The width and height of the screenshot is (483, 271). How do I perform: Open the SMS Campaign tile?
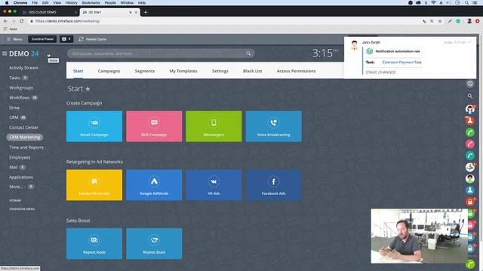click(x=154, y=126)
